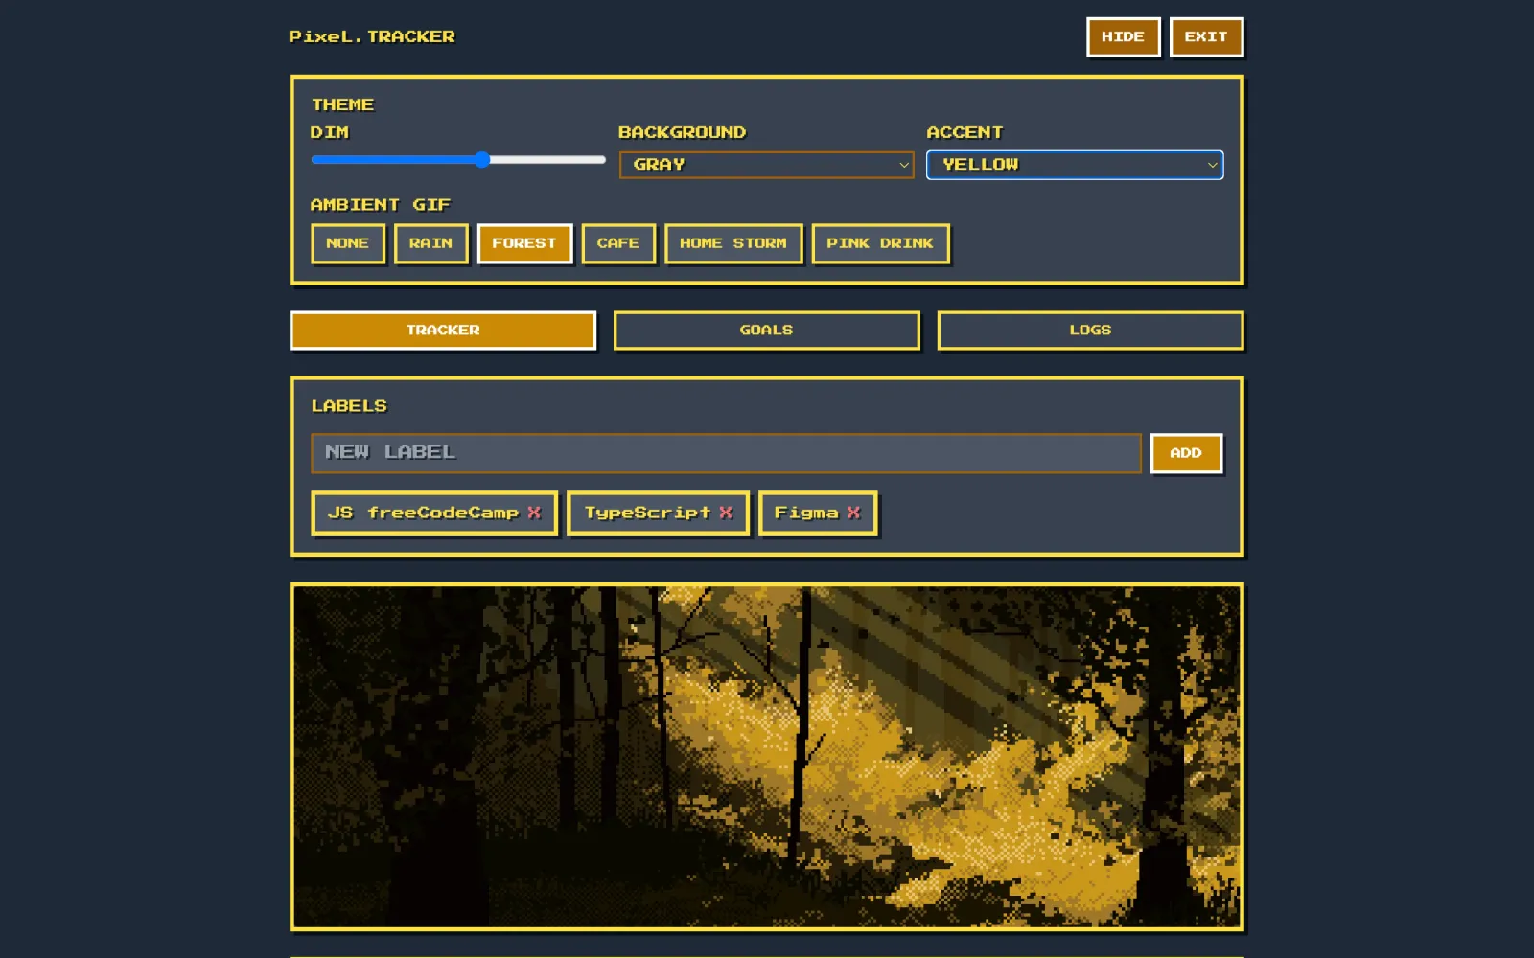This screenshot has width=1534, height=958.
Task: Focus the NEW LABEL input field
Action: pos(726,453)
